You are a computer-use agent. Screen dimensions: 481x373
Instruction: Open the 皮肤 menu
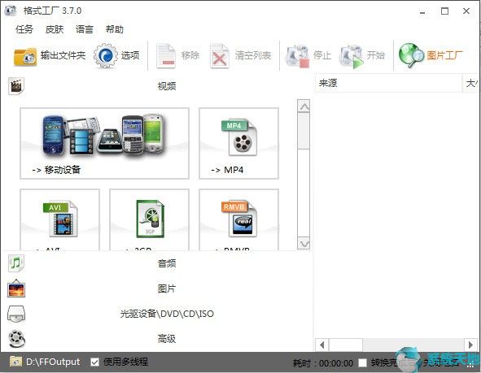coord(55,29)
